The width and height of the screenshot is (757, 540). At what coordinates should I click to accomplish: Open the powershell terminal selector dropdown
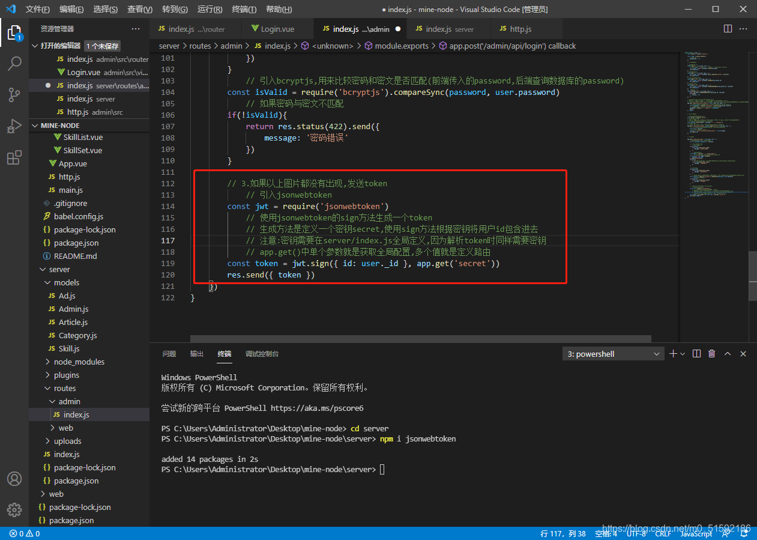tap(613, 354)
